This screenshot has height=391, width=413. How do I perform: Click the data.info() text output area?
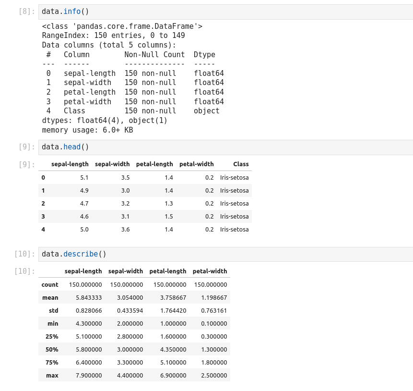(x=133, y=78)
